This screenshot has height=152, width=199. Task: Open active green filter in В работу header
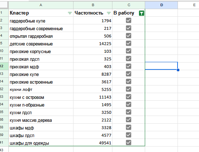(142, 13)
